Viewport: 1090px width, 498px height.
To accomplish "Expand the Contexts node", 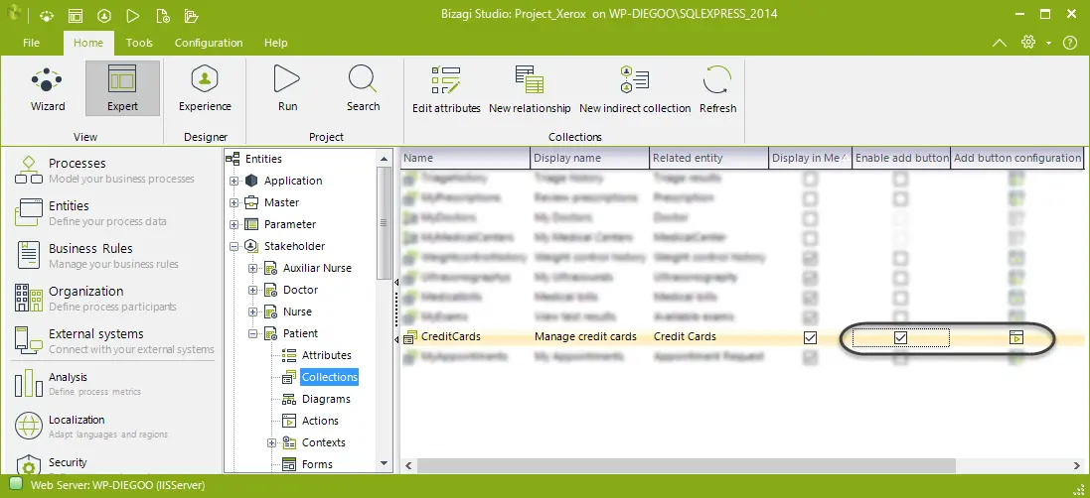I will click(x=272, y=442).
